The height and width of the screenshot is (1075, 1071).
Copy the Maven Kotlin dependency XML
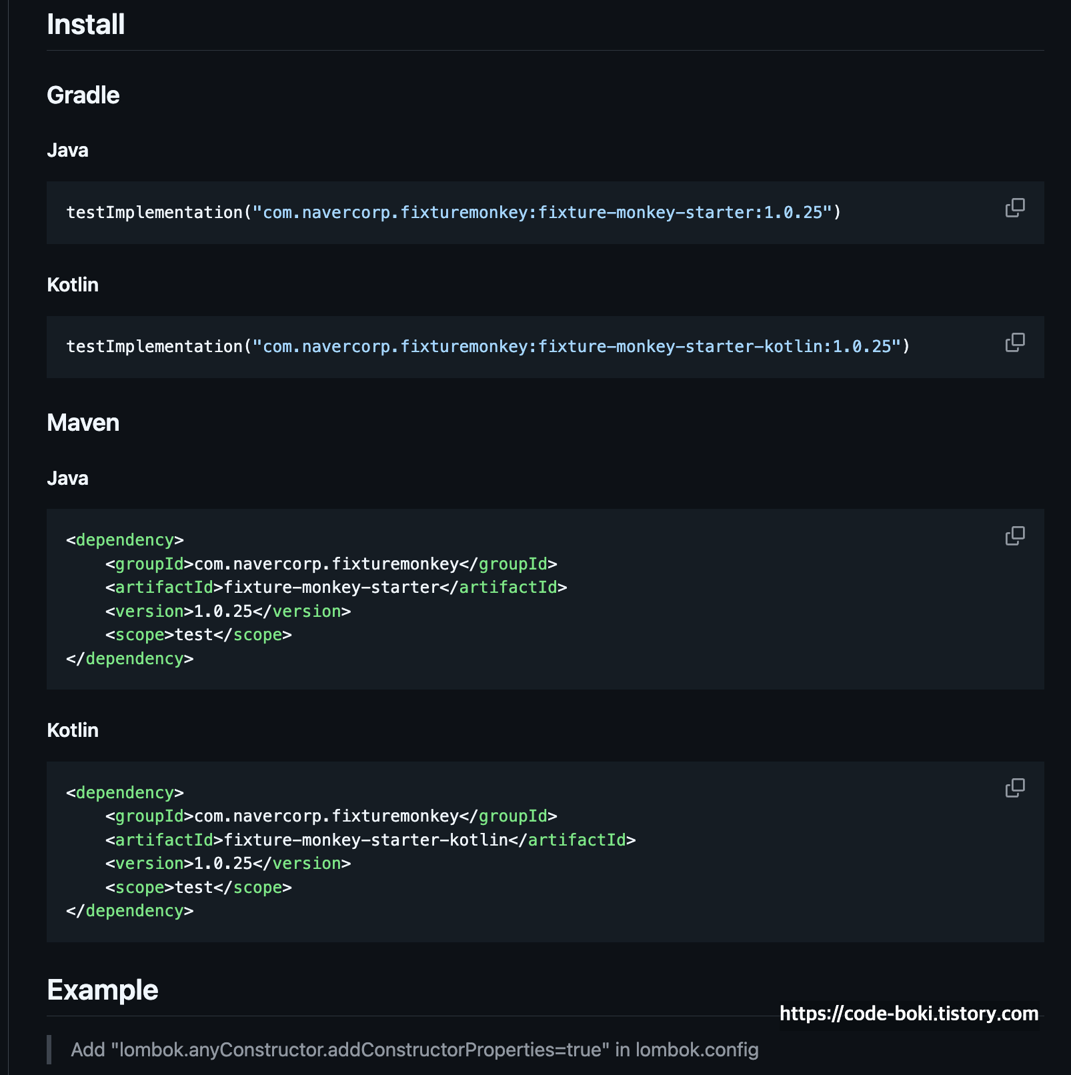coord(1015,788)
